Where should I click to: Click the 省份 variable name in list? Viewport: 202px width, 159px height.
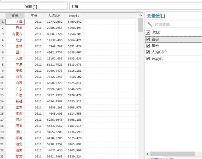click(x=155, y=39)
